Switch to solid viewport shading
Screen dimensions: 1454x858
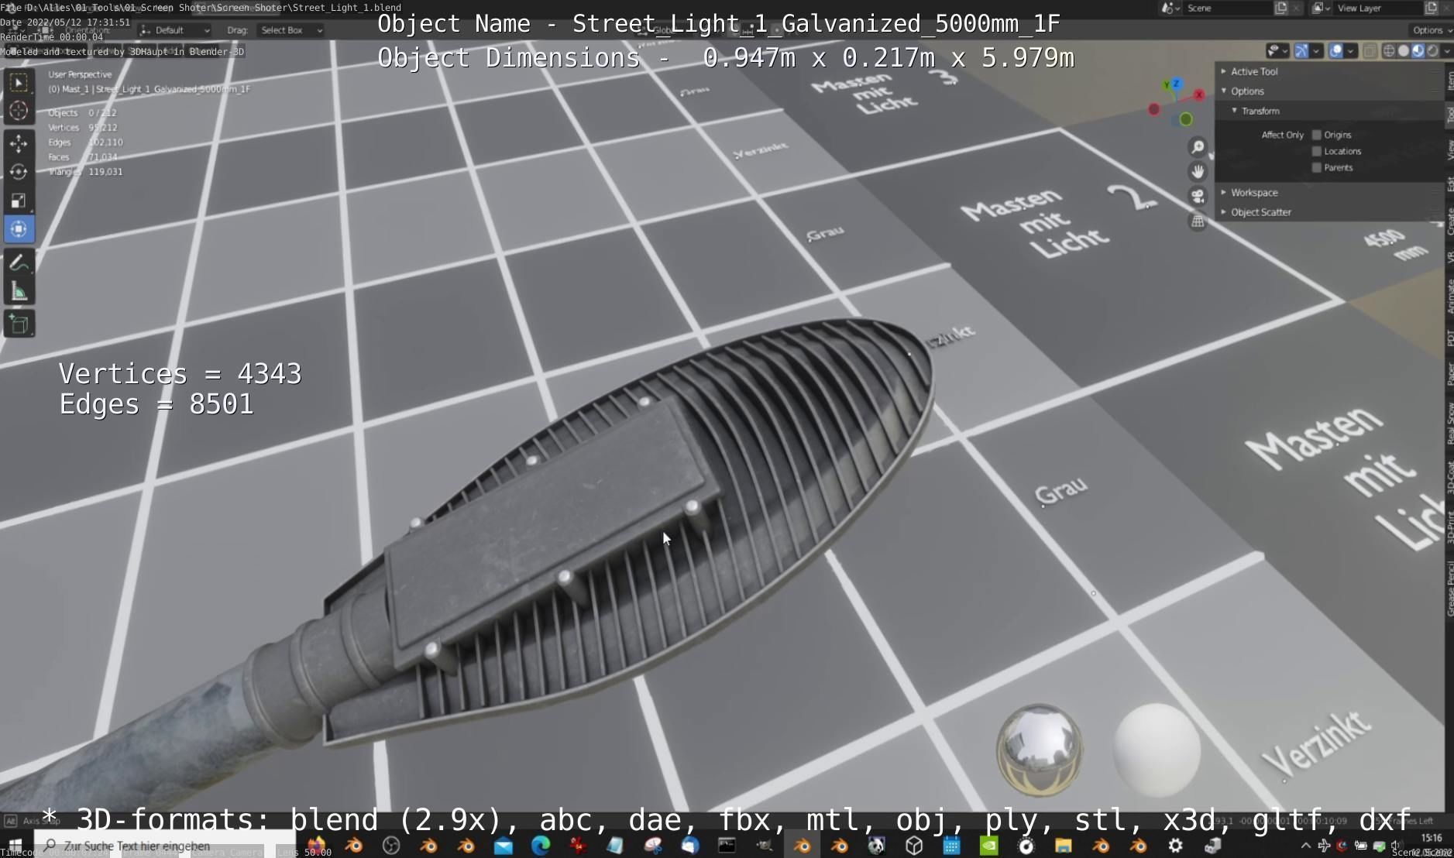click(x=1403, y=51)
